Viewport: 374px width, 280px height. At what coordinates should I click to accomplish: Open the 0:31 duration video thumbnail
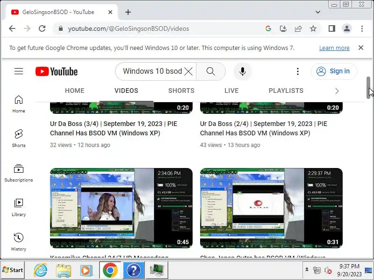[271, 208]
